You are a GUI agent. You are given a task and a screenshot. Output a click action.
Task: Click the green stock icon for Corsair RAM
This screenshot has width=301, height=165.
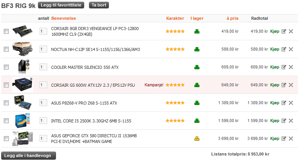pos(197,31)
